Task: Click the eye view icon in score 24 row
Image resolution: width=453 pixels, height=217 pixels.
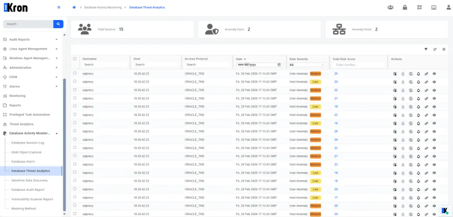Action: pos(434,140)
